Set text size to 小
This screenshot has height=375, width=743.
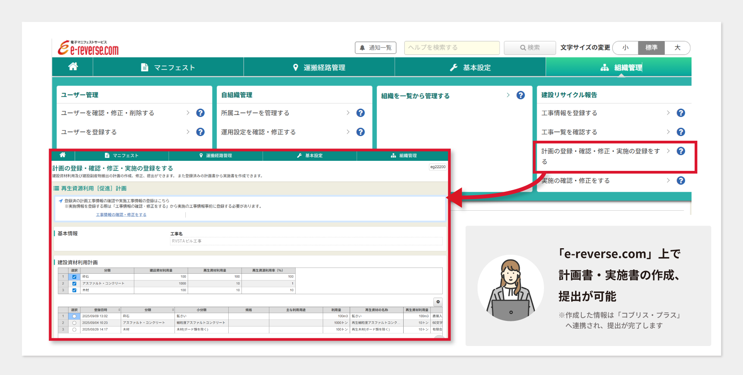[x=625, y=48]
